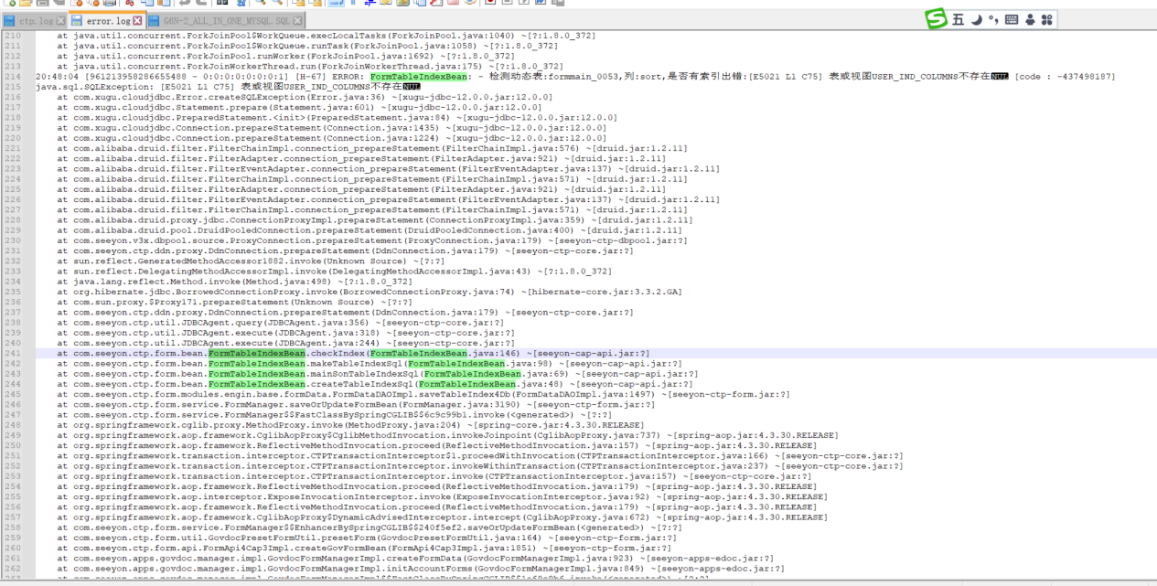1157x586 pixels.
Task: Click the IME user account icon
Action: point(1030,19)
